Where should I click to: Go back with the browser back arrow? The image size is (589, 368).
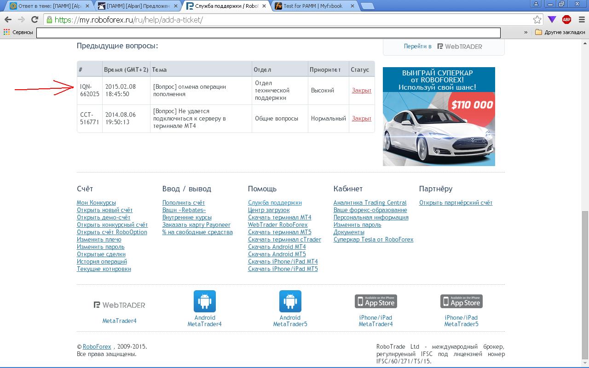click(8, 19)
